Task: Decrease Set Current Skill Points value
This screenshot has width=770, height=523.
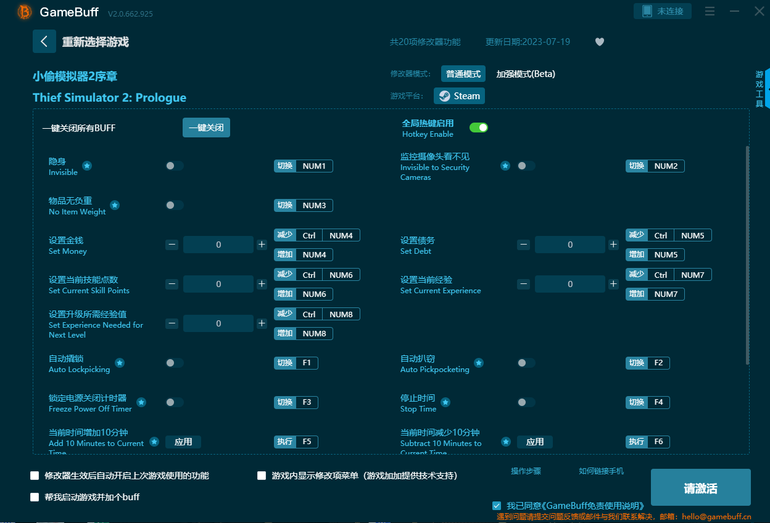Action: 172,284
